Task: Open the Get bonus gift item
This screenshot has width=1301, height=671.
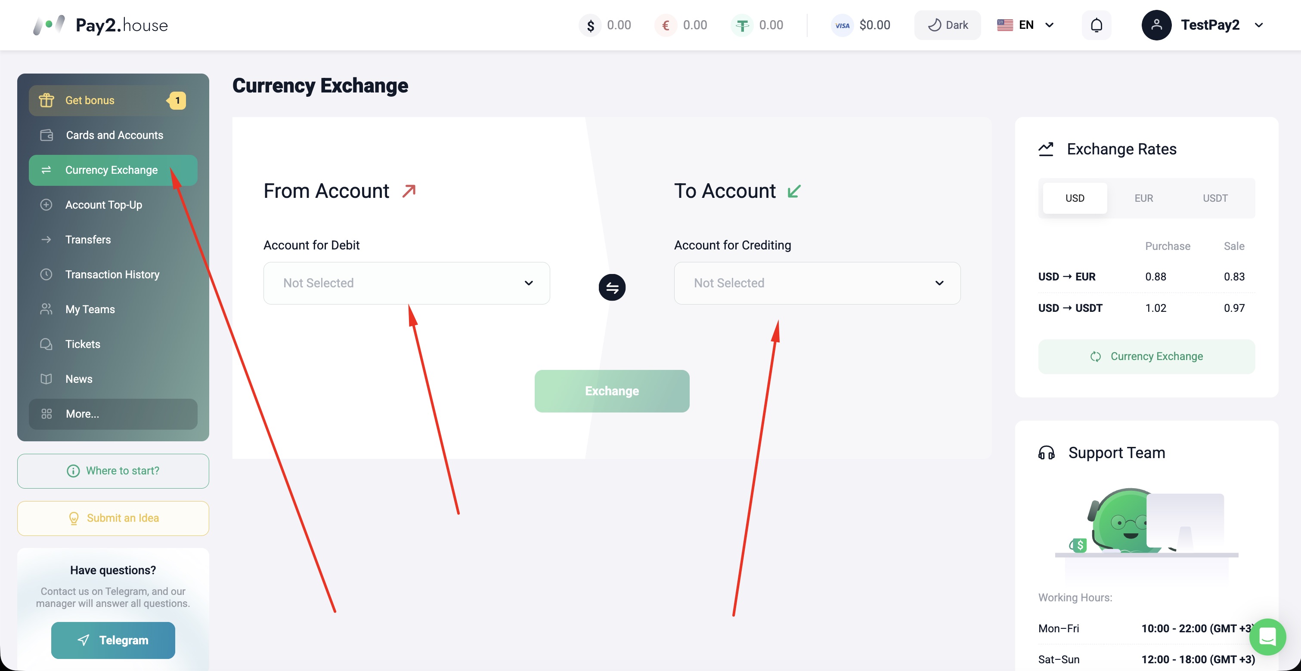Action: pyautogui.click(x=113, y=100)
